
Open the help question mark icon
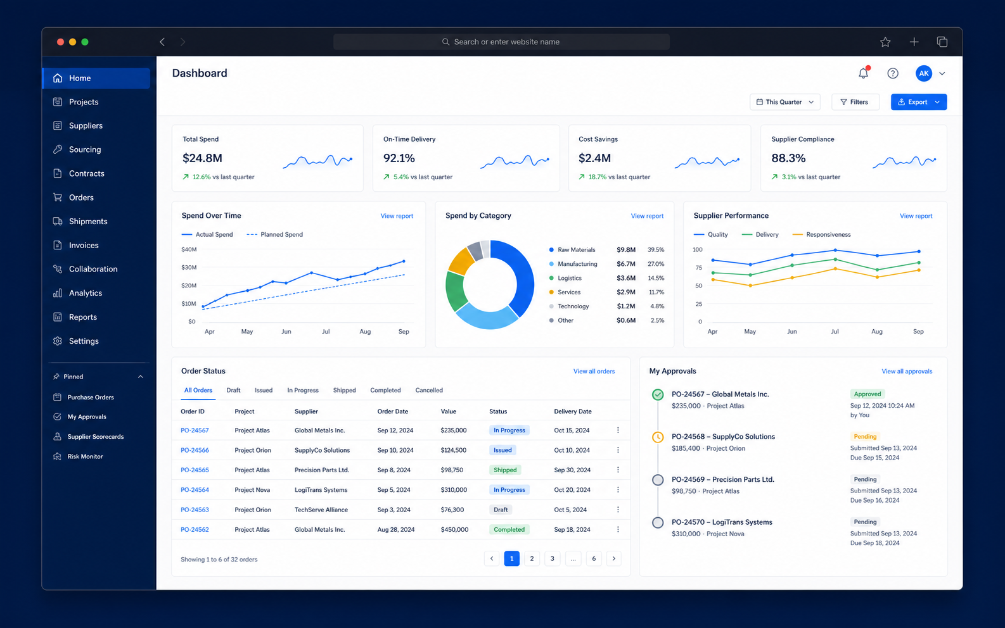(x=893, y=73)
